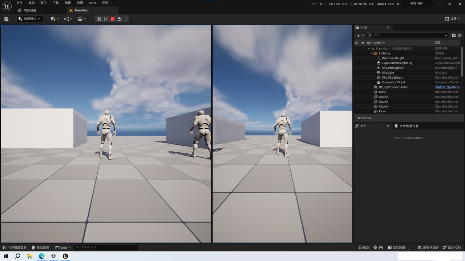Open the 输出日志 output log
This screenshot has height=261, width=465.
tap(41, 248)
